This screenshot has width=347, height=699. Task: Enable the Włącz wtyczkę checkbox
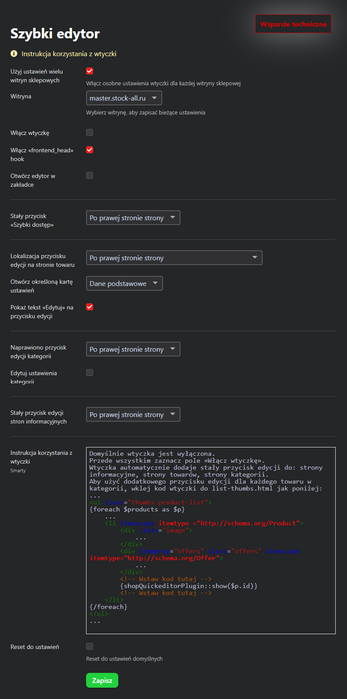[90, 132]
